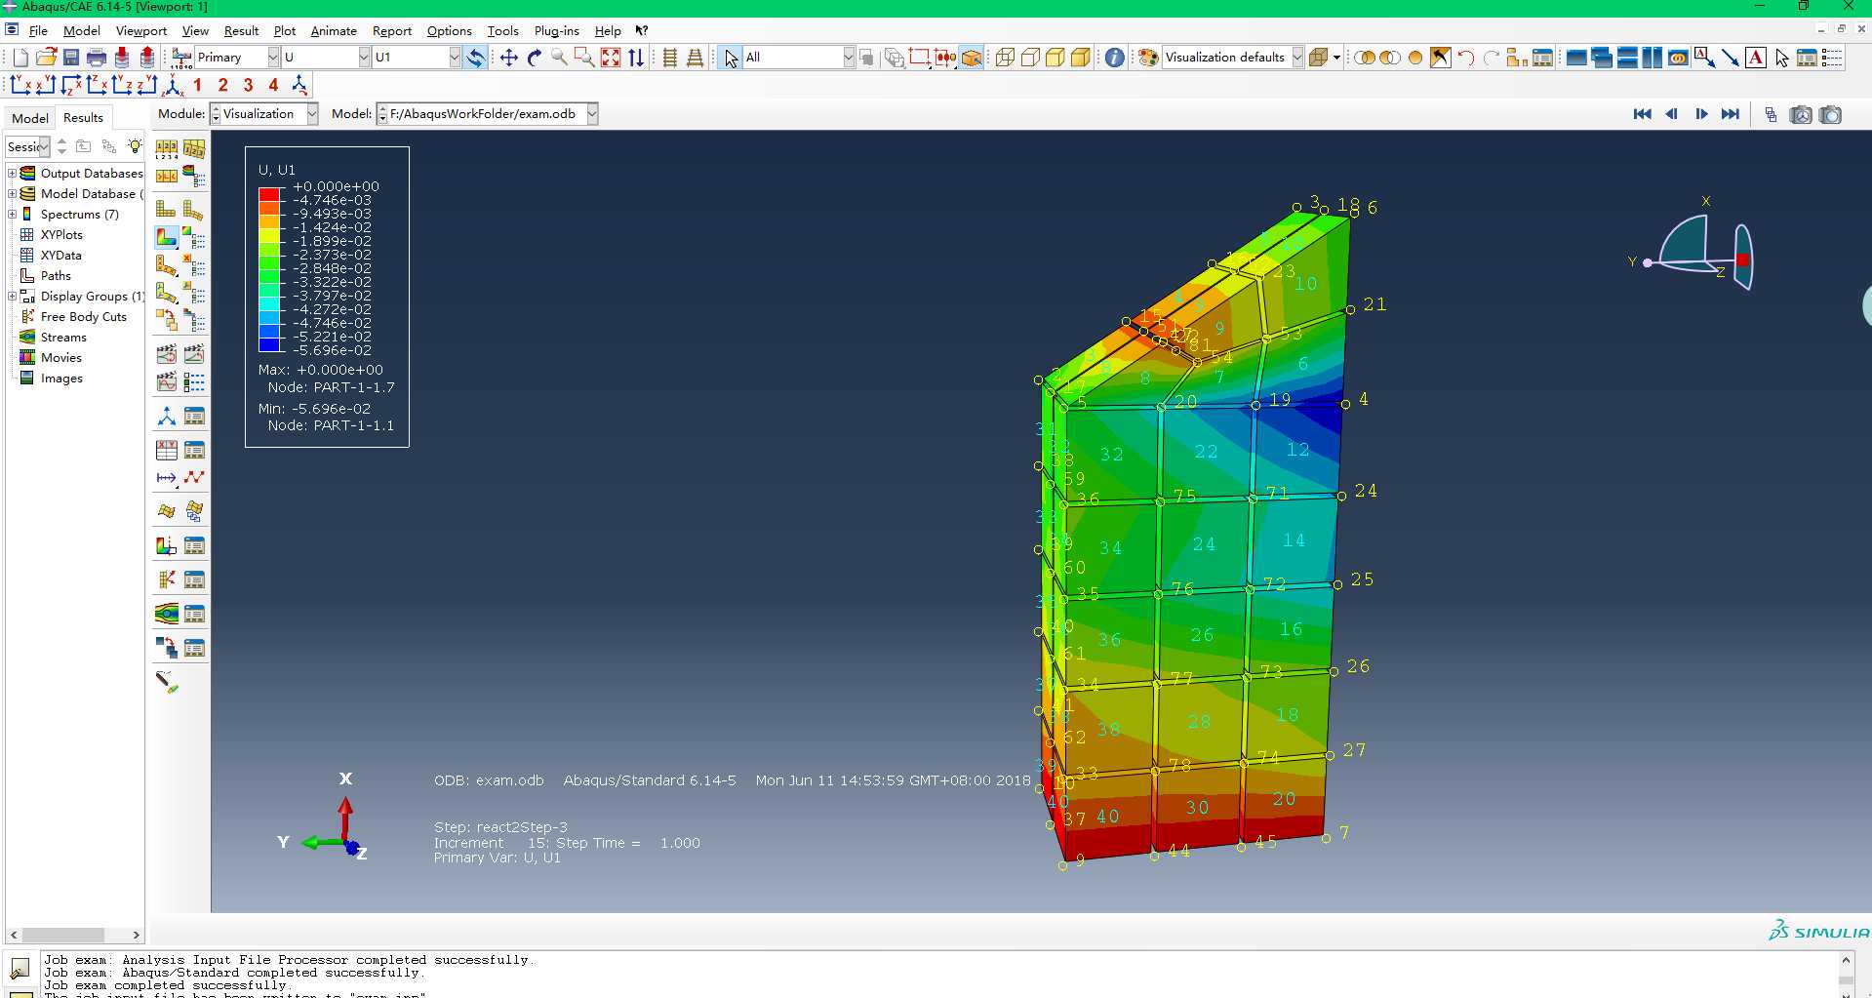This screenshot has width=1872, height=998.
Task: Activate the View Cut icon
Action: tap(167, 545)
